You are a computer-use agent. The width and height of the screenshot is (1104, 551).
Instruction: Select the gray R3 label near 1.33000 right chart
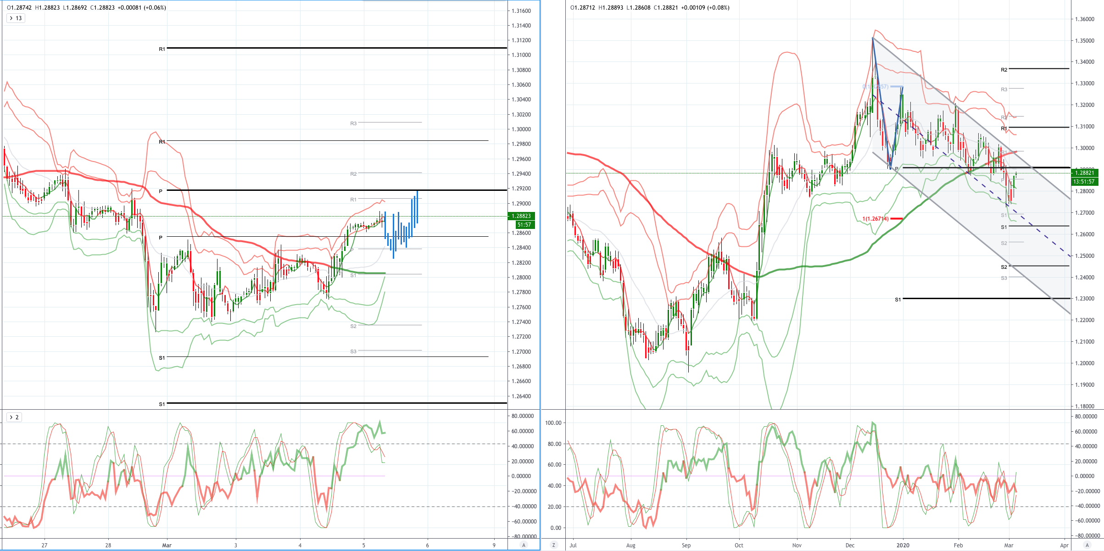(1004, 89)
